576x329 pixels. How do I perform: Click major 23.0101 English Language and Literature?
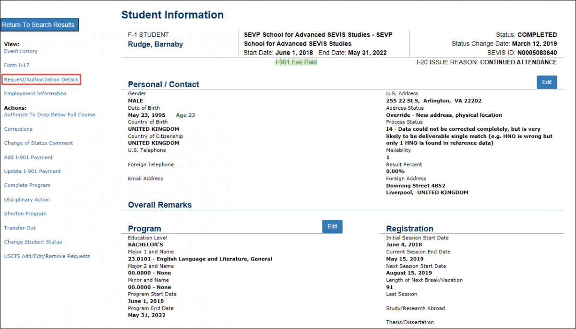click(x=200, y=259)
